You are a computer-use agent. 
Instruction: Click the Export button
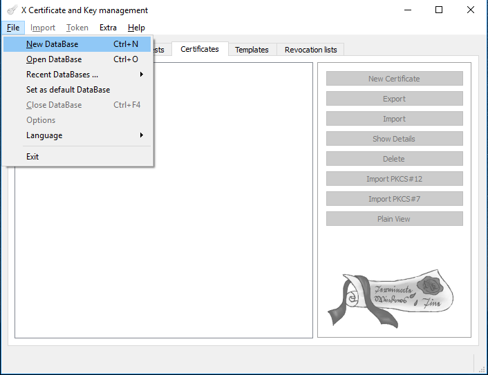394,99
